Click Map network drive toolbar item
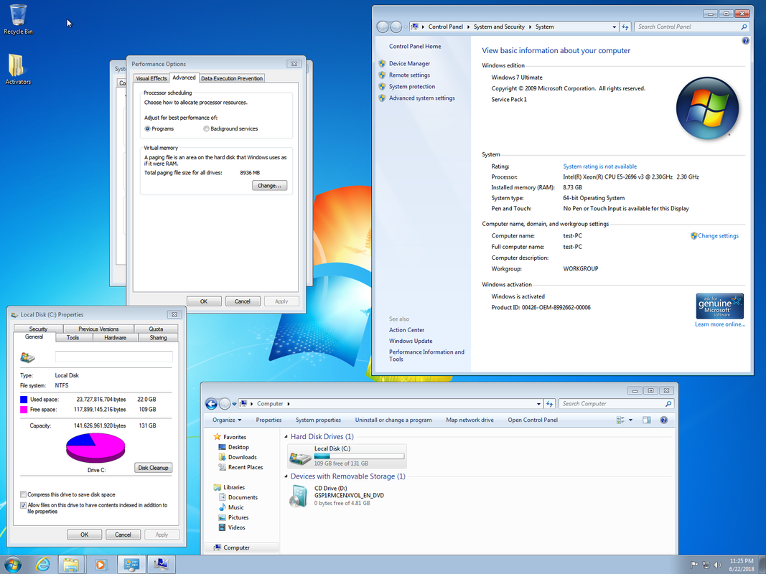 [x=470, y=420]
